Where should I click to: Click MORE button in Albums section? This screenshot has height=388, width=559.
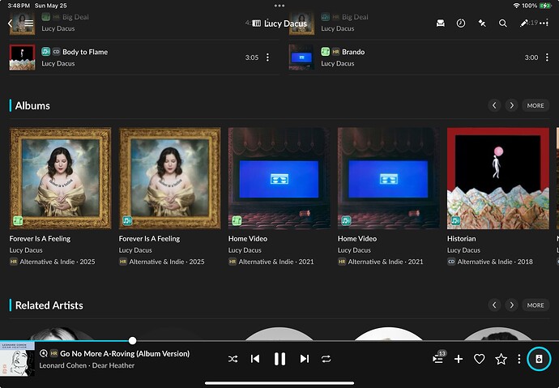click(x=536, y=105)
